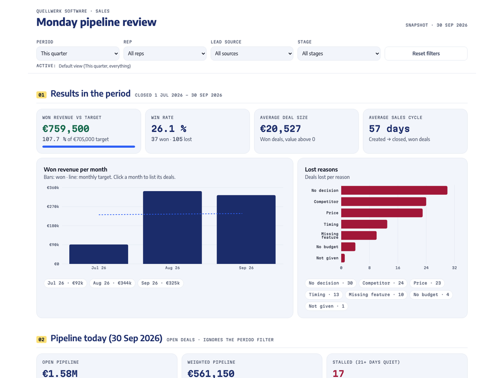504x378 pixels.
Task: Select the Timing · 13 chip
Action: point(324,295)
